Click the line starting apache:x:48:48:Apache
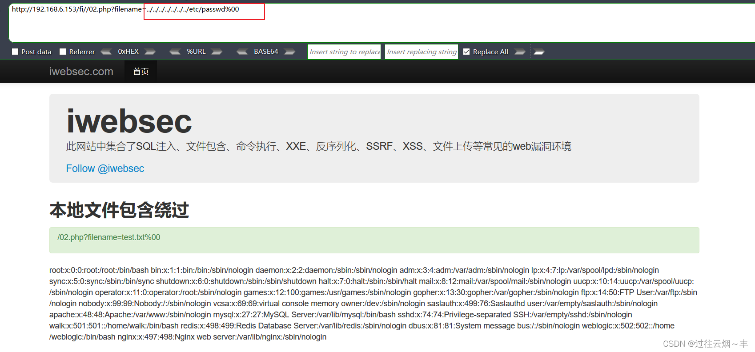 tap(341, 315)
